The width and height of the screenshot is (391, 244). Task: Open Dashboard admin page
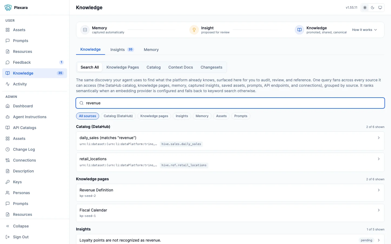34,106
